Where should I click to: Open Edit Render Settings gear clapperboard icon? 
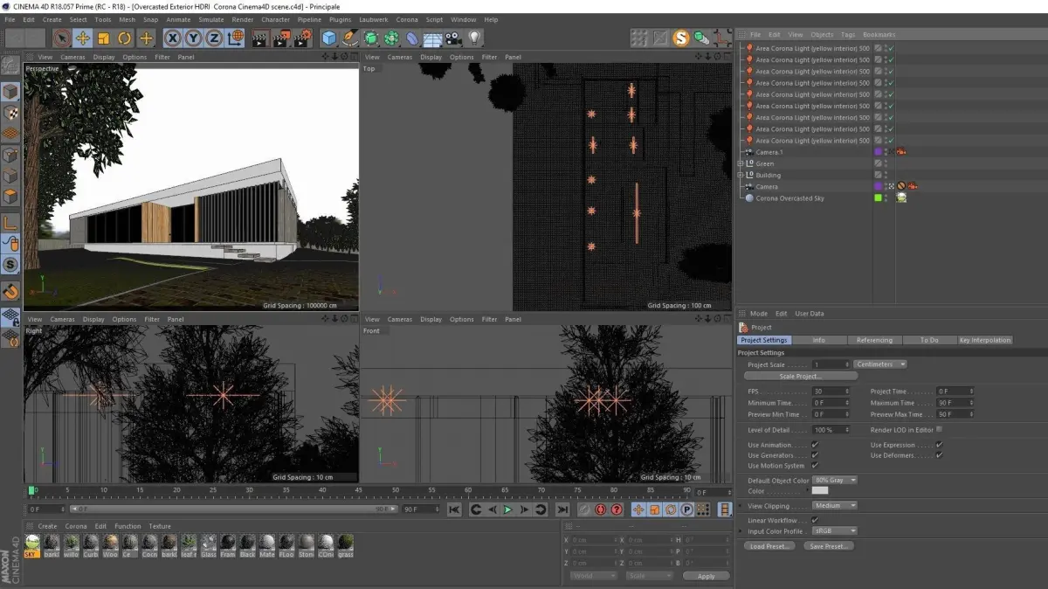[x=302, y=38]
